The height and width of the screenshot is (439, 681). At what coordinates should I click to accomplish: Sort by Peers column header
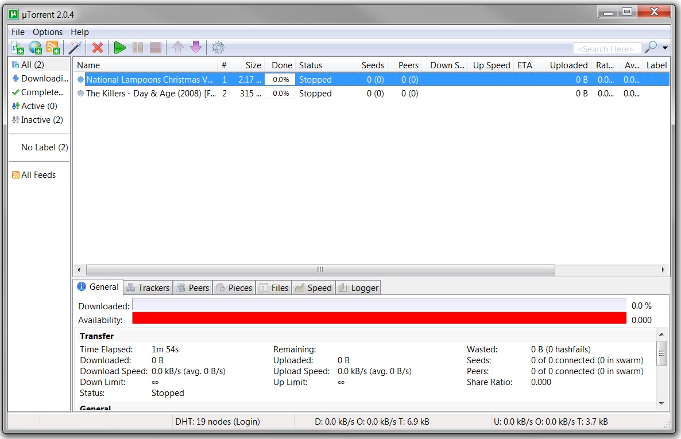coord(405,65)
